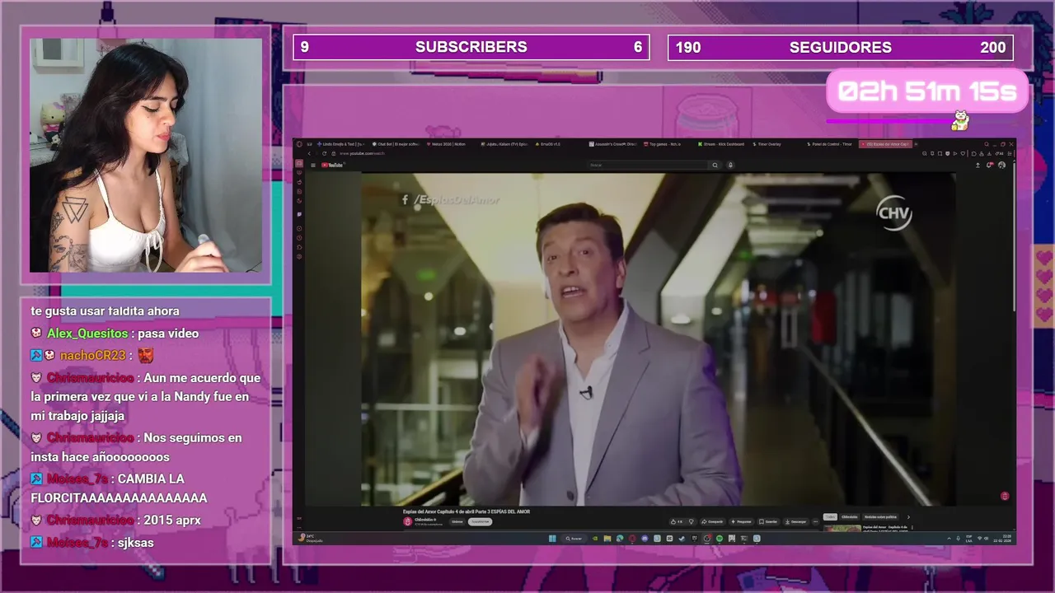
Task: Open YouTube account avatar menu
Action: [1001, 165]
